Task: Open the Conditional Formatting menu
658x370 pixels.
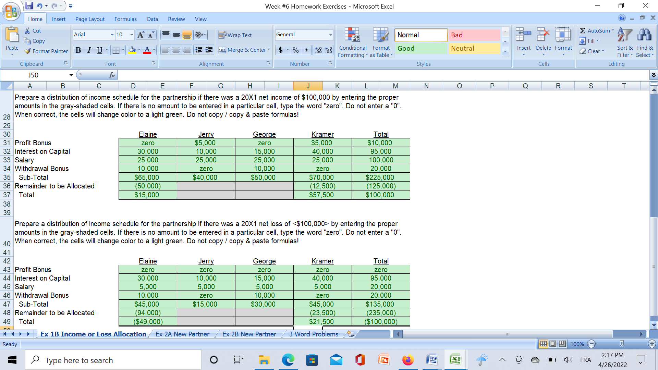Action: [353, 42]
